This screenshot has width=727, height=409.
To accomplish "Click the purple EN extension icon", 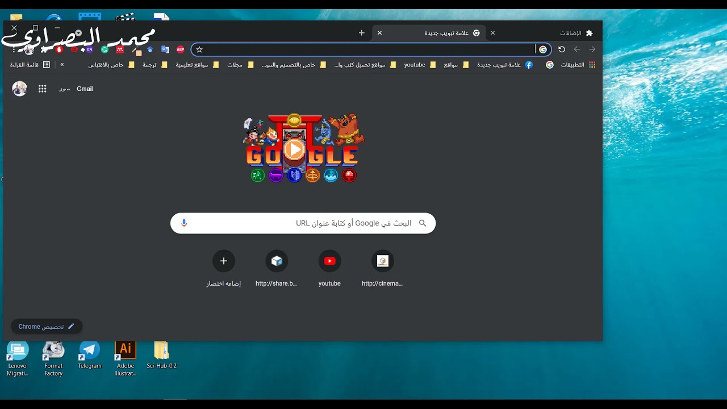I will pos(89,49).
